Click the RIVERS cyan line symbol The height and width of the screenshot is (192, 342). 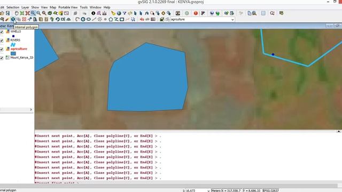(13, 45)
